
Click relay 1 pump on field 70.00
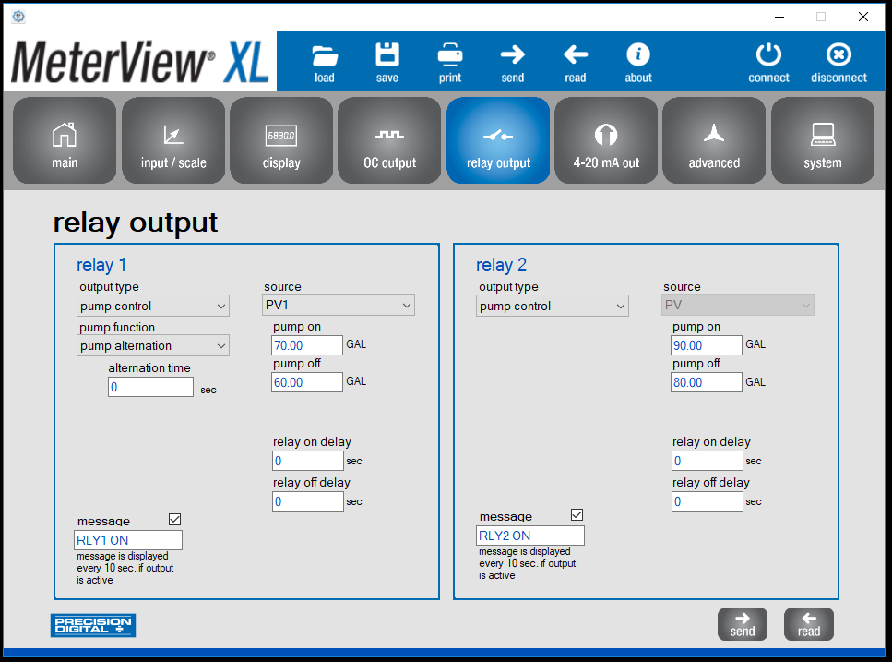(307, 345)
